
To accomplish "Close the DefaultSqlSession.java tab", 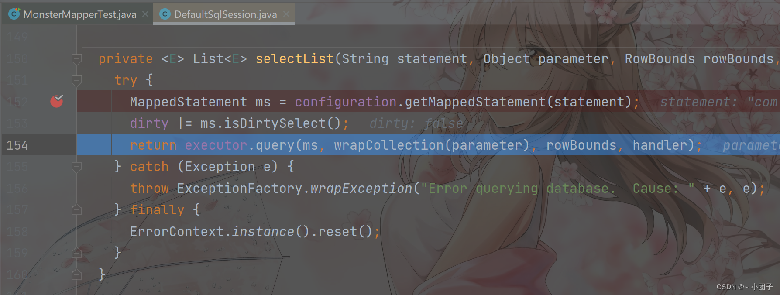I will (x=286, y=14).
